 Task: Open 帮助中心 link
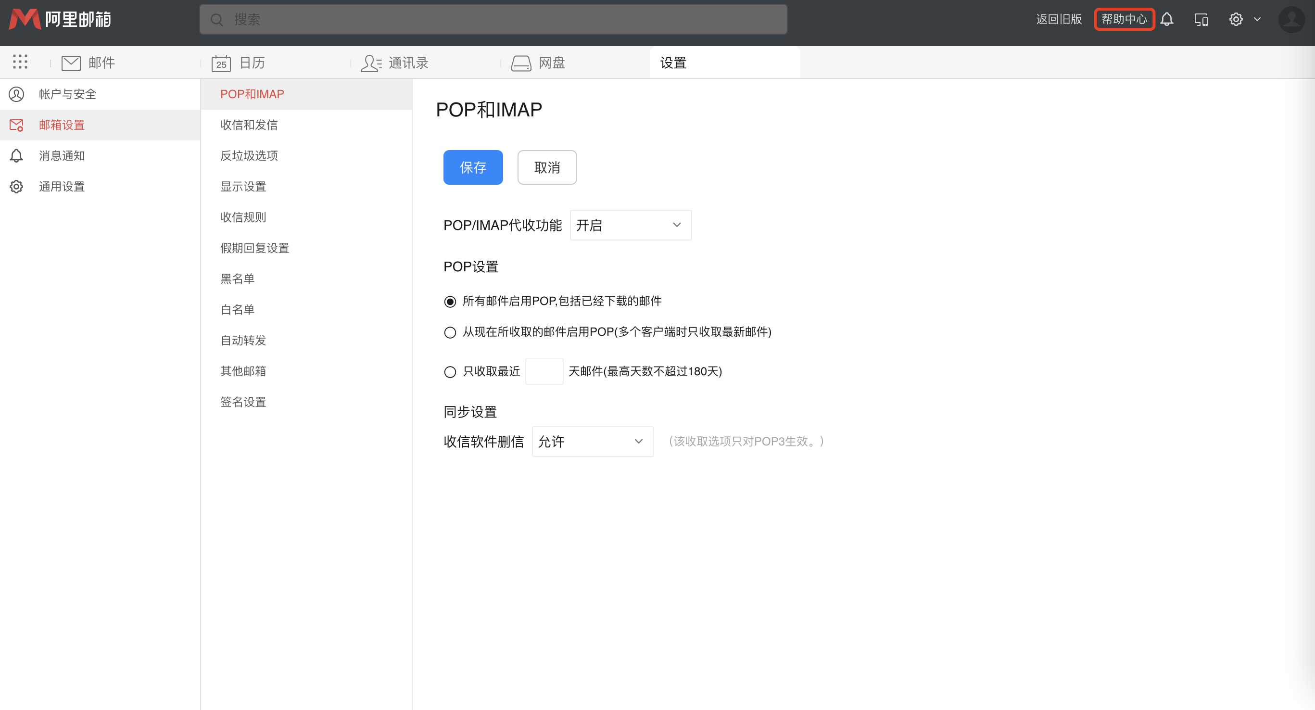[1124, 19]
